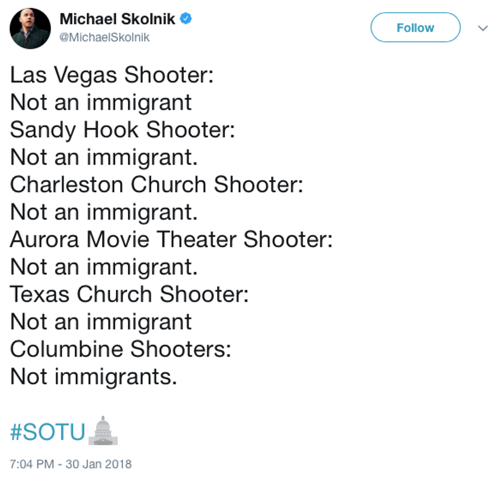The image size is (499, 479).
Task: Click the "Columbine Shooters:" line
Action: [x=121, y=349]
